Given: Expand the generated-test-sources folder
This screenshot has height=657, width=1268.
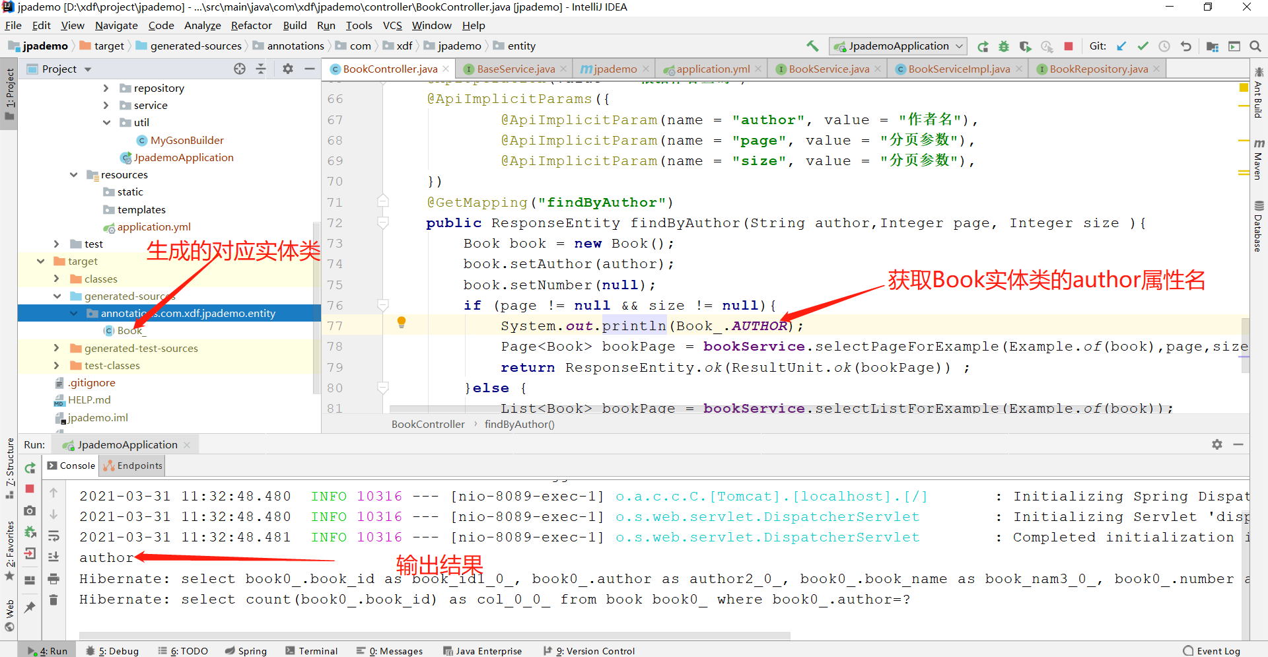Looking at the screenshot, I should pos(57,348).
